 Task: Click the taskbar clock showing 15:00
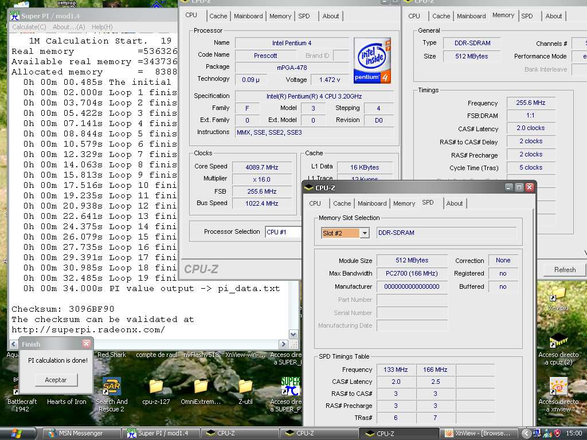click(574, 433)
